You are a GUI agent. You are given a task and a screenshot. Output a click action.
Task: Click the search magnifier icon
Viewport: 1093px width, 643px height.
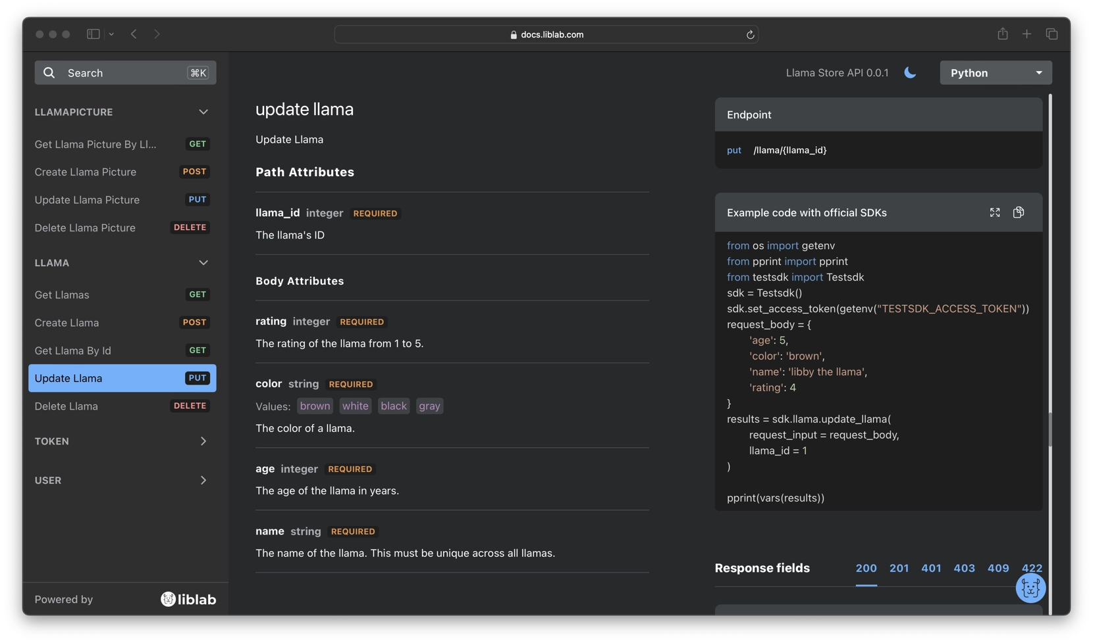point(49,72)
